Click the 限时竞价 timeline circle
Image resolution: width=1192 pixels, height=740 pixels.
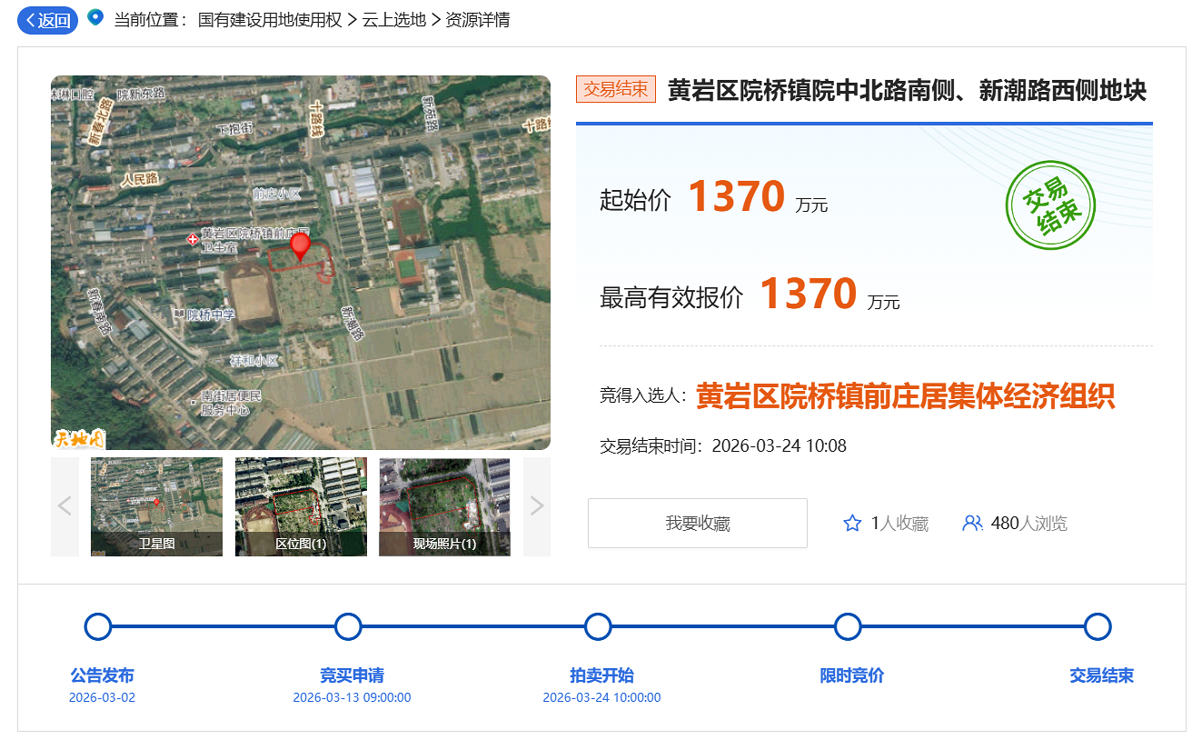(x=848, y=627)
